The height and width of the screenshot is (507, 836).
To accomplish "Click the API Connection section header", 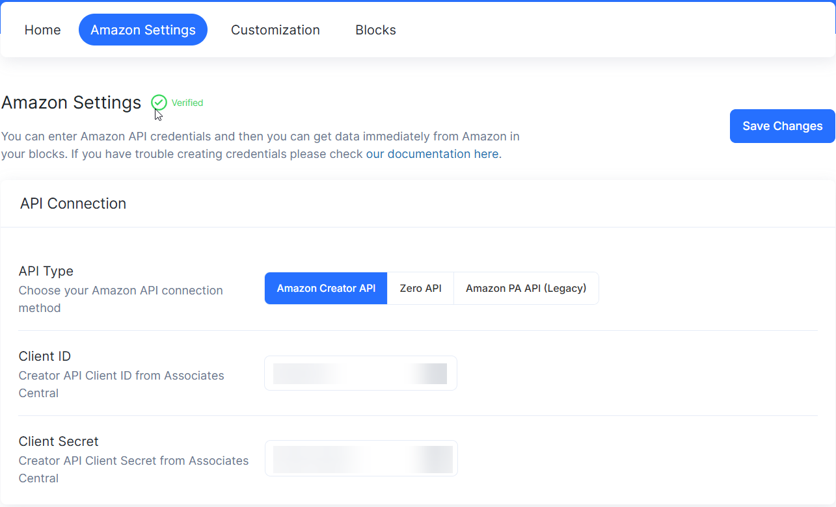I will [74, 203].
